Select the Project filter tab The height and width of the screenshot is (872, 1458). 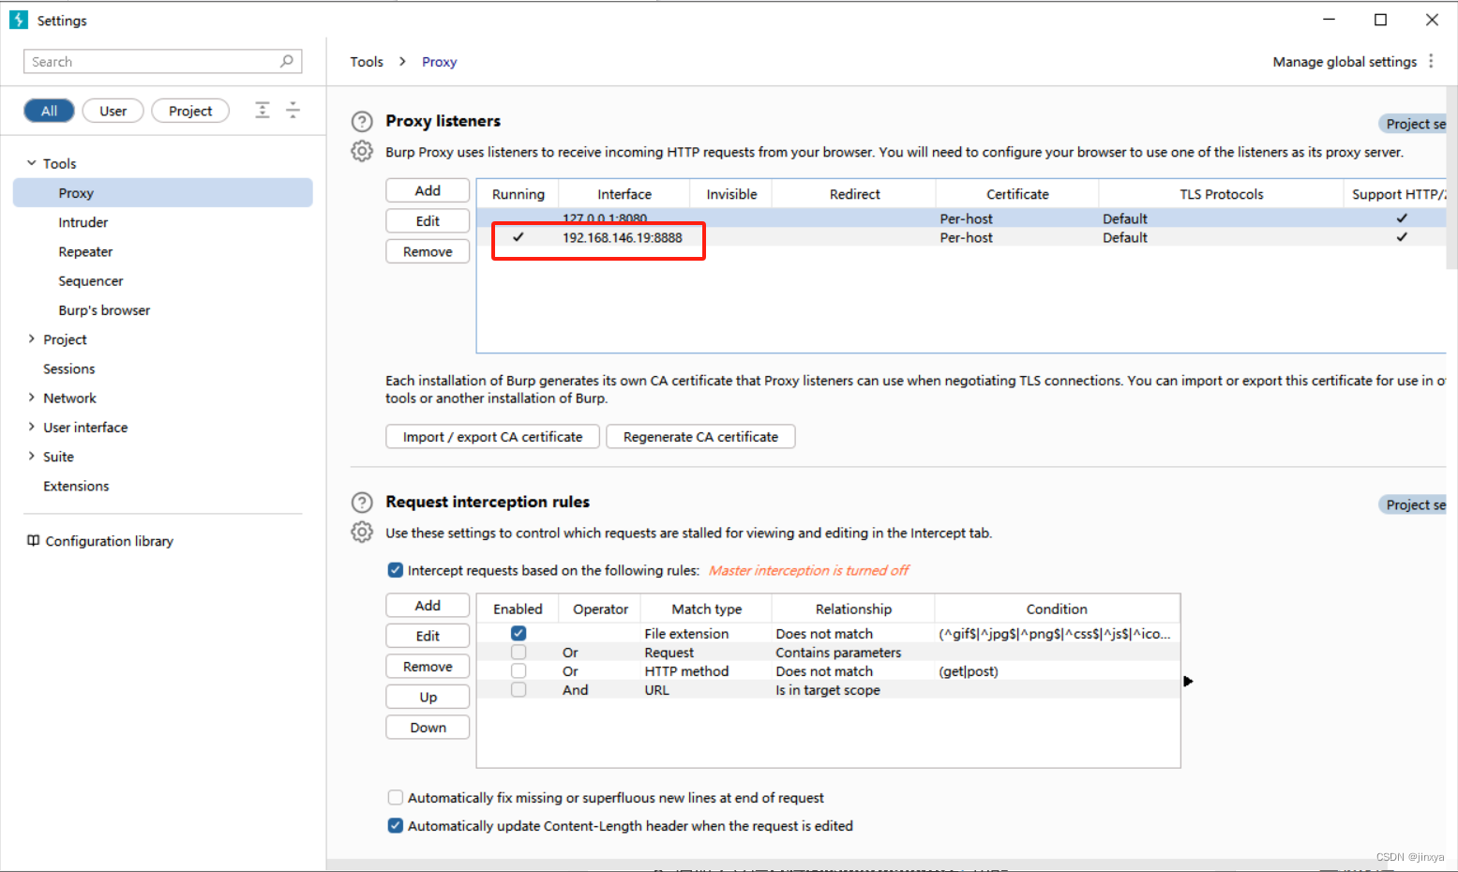(x=190, y=111)
